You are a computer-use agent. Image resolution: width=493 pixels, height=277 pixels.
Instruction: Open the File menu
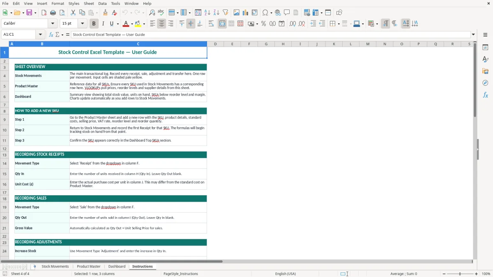pos(5,3)
